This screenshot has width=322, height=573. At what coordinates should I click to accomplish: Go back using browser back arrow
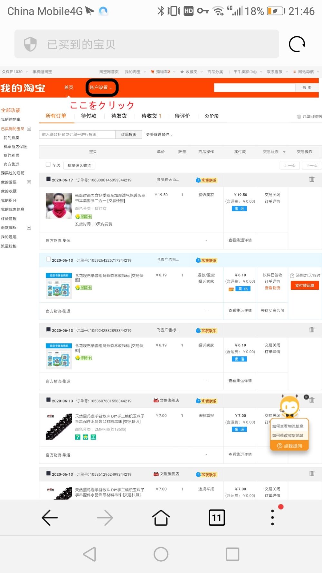[50, 518]
